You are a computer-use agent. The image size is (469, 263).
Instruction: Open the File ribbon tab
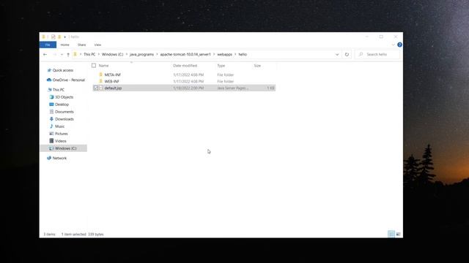click(x=48, y=45)
